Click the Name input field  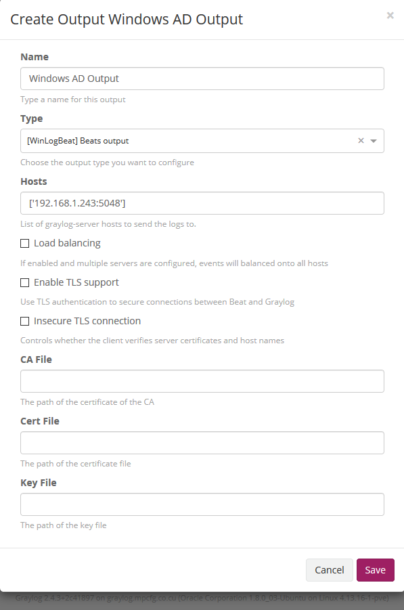coord(202,79)
